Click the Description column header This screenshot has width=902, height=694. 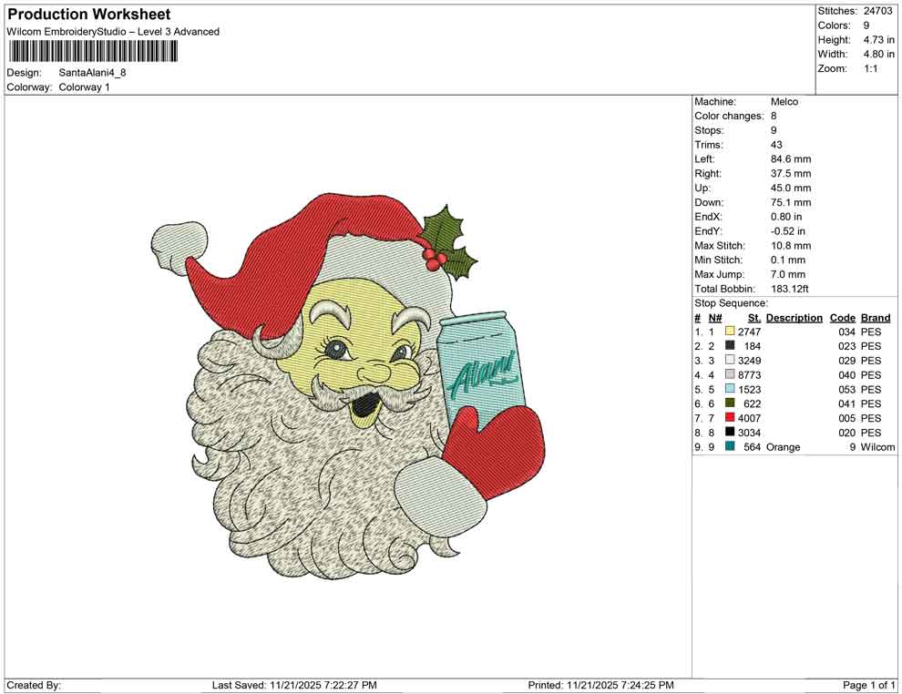pyautogui.click(x=794, y=318)
